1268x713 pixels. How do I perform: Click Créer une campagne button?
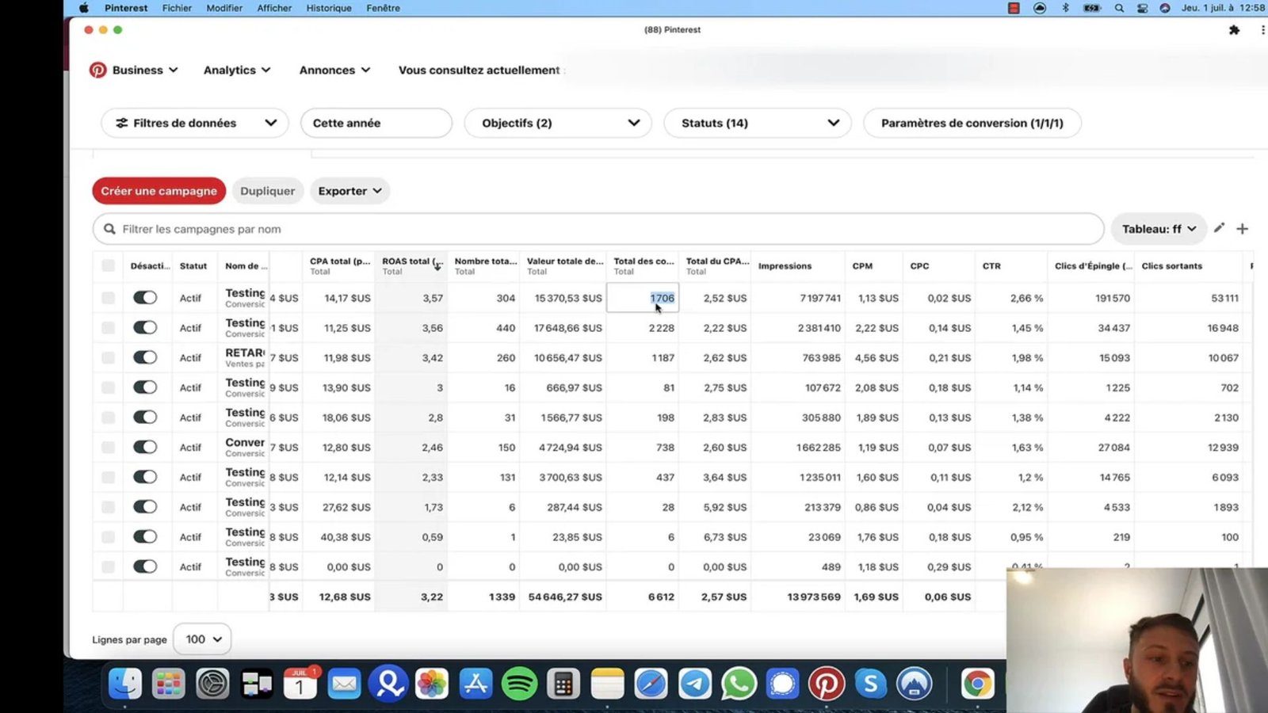click(158, 191)
